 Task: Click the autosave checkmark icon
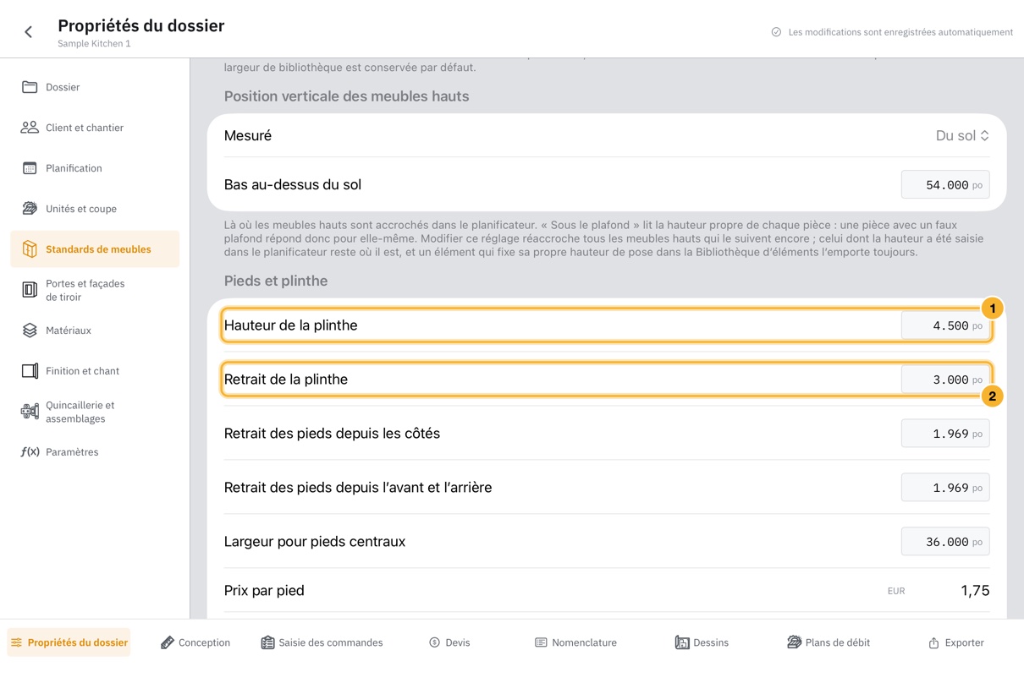pyautogui.click(x=776, y=32)
